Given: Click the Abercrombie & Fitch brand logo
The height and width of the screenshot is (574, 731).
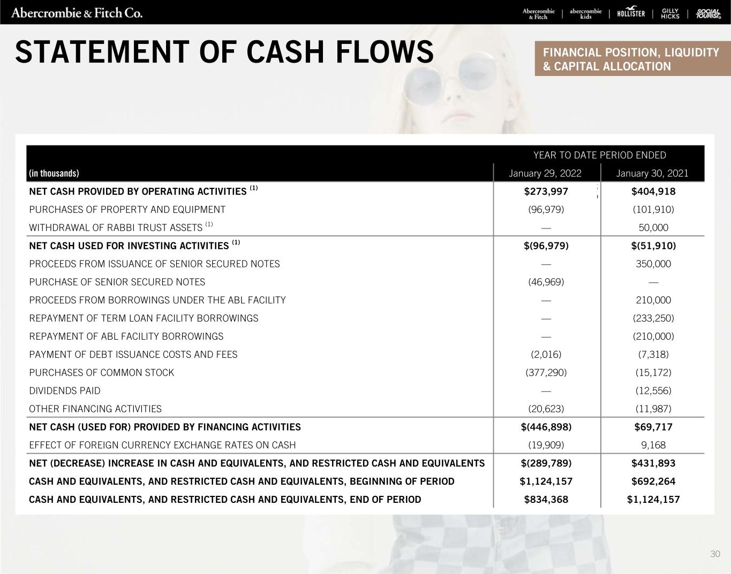Looking at the screenshot, I should pyautogui.click(x=538, y=14).
